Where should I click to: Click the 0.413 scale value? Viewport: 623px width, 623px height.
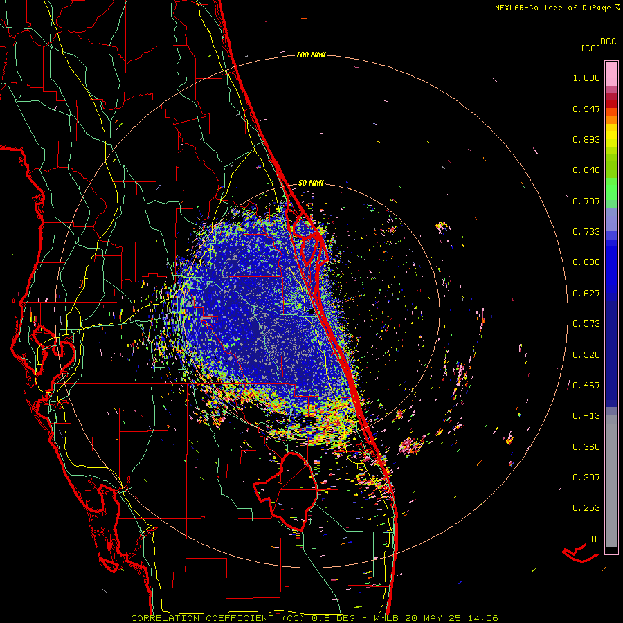pos(586,416)
